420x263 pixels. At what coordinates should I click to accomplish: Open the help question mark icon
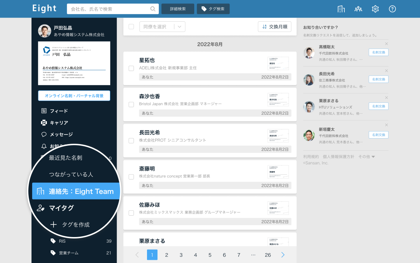pyautogui.click(x=392, y=9)
